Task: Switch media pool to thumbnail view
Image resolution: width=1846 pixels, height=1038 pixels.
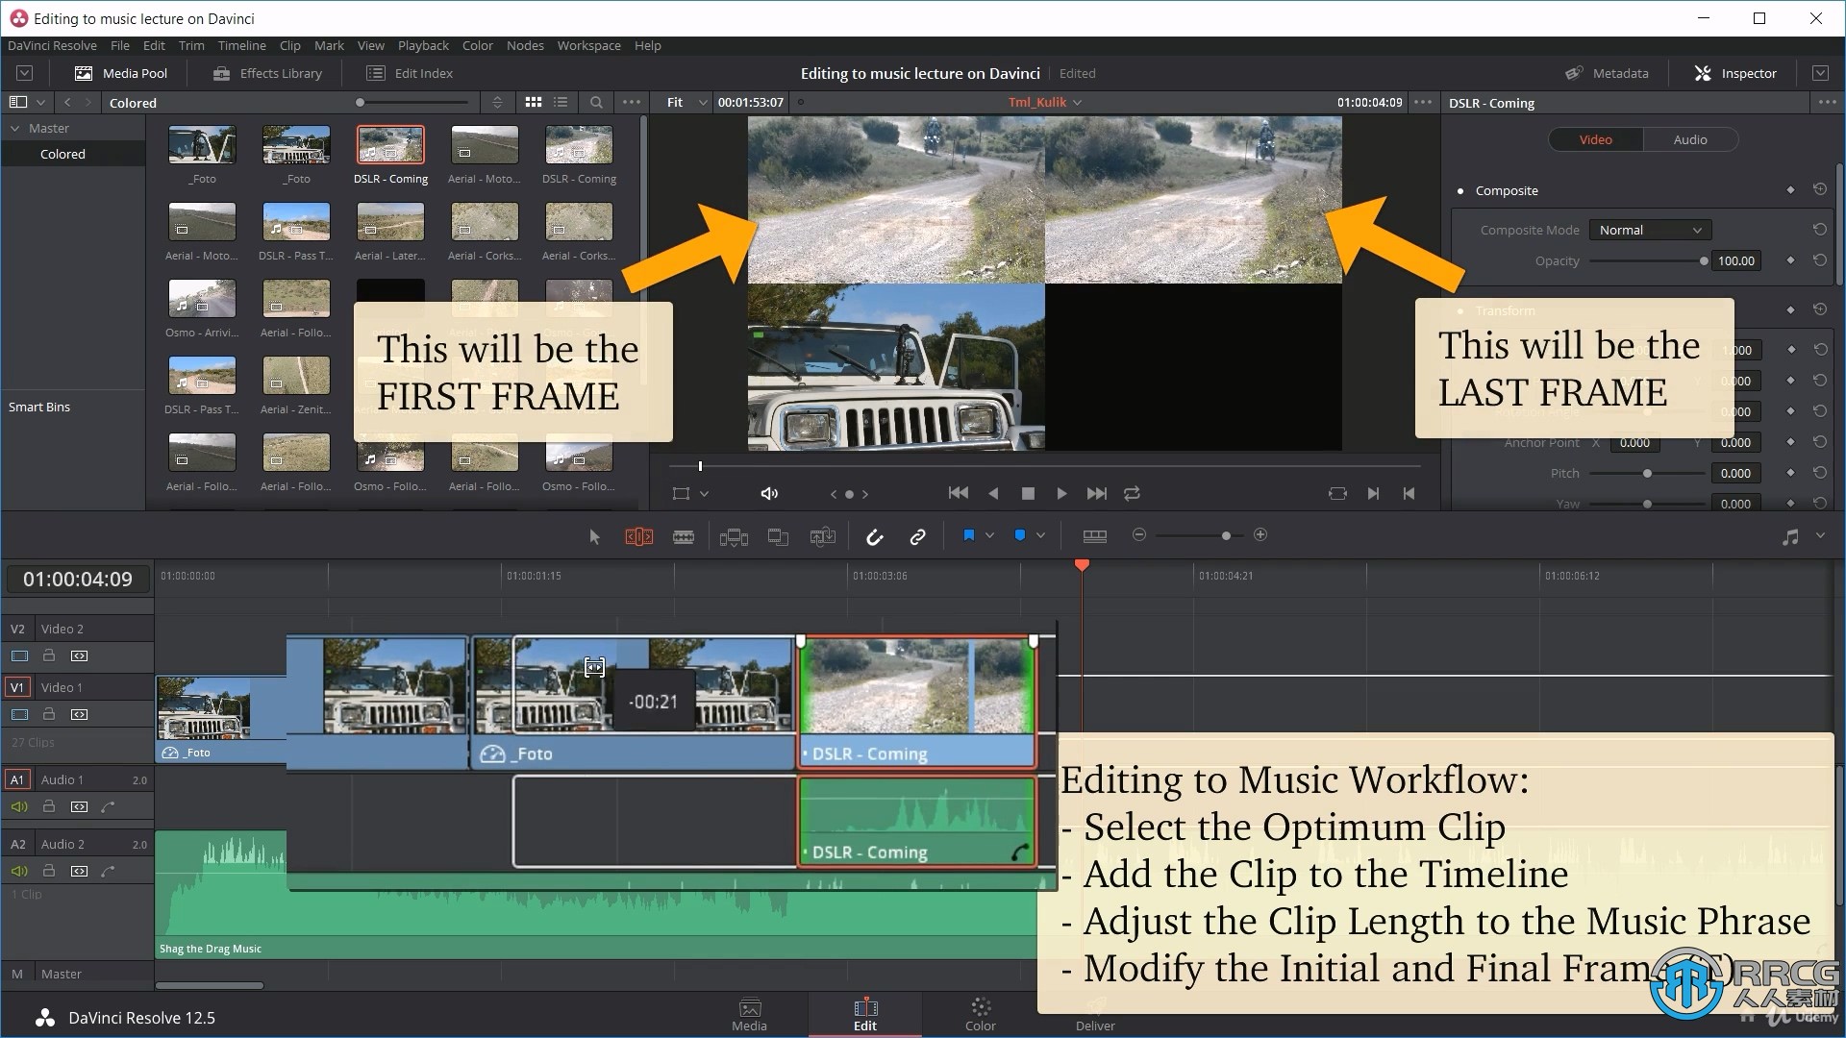Action: pos(533,102)
